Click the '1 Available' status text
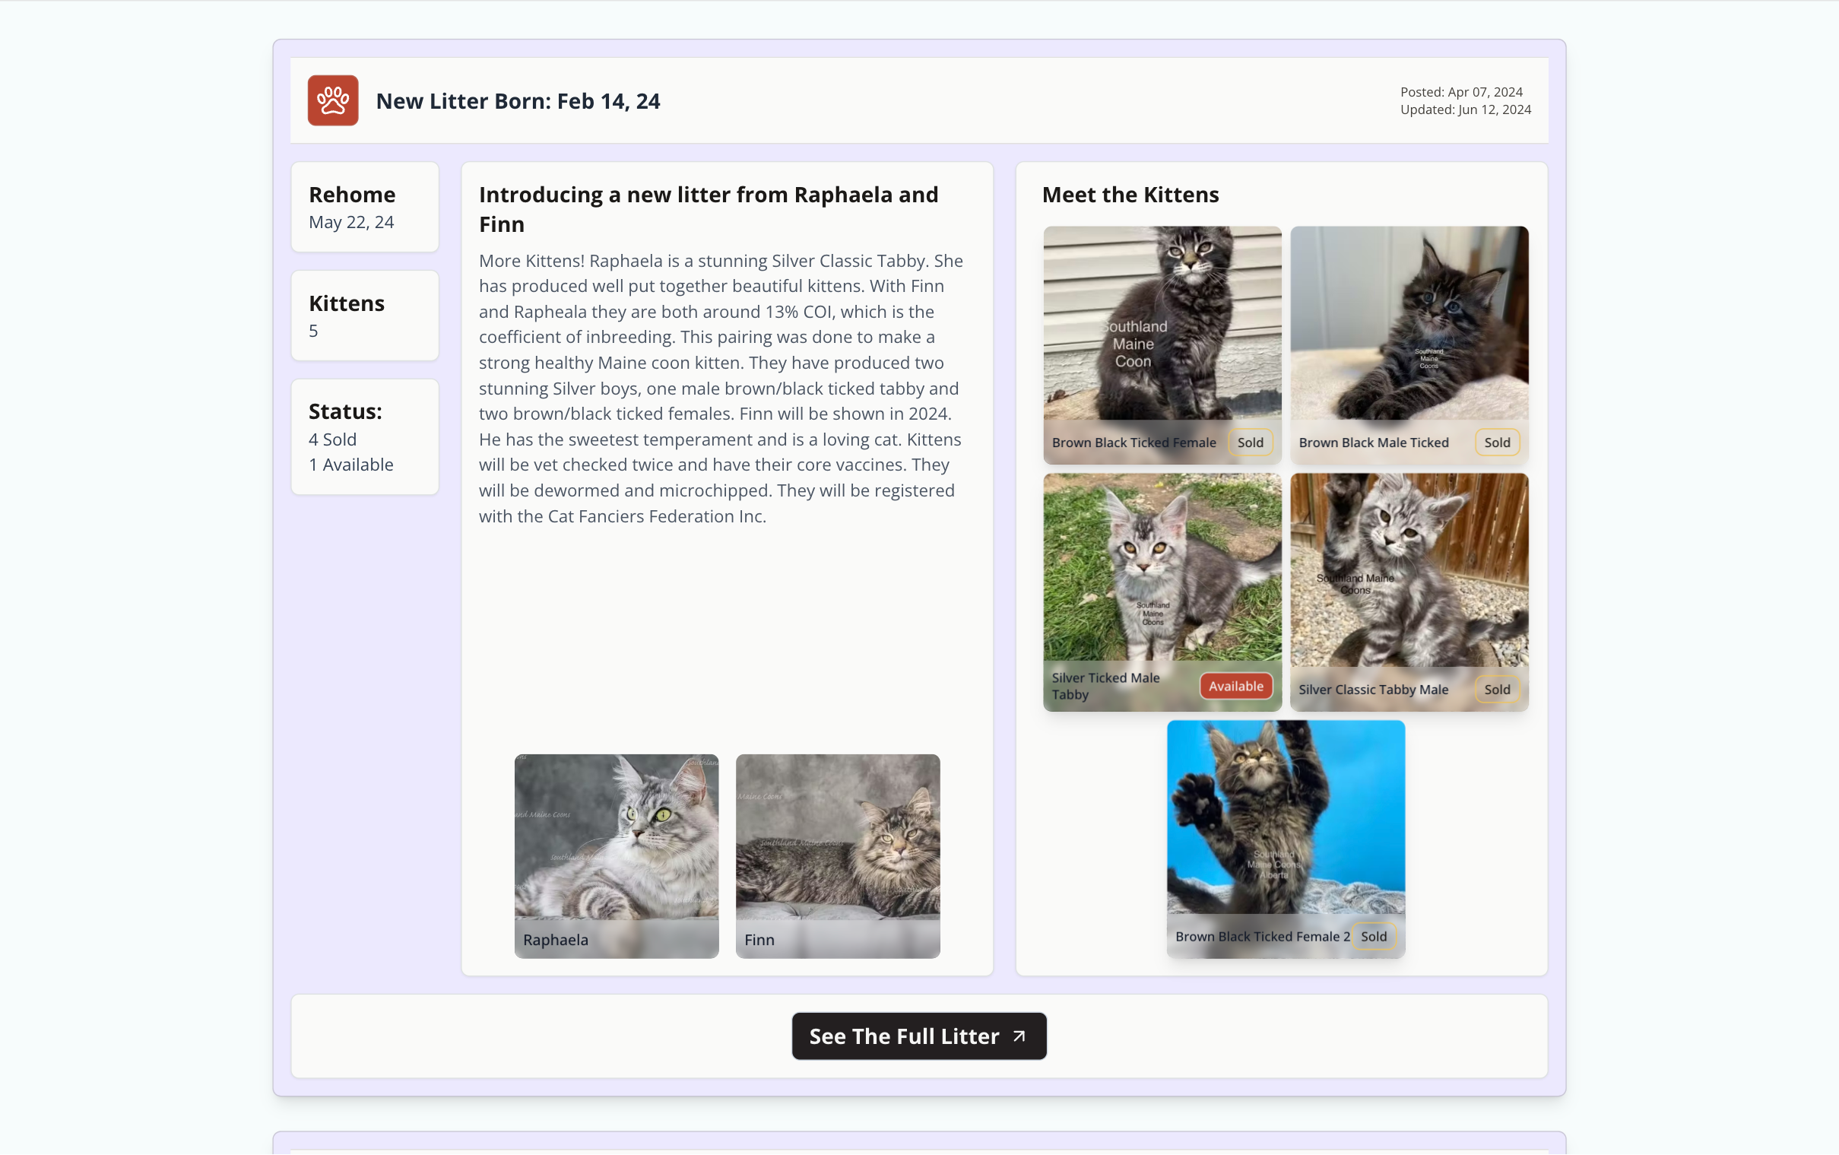 pyautogui.click(x=350, y=465)
